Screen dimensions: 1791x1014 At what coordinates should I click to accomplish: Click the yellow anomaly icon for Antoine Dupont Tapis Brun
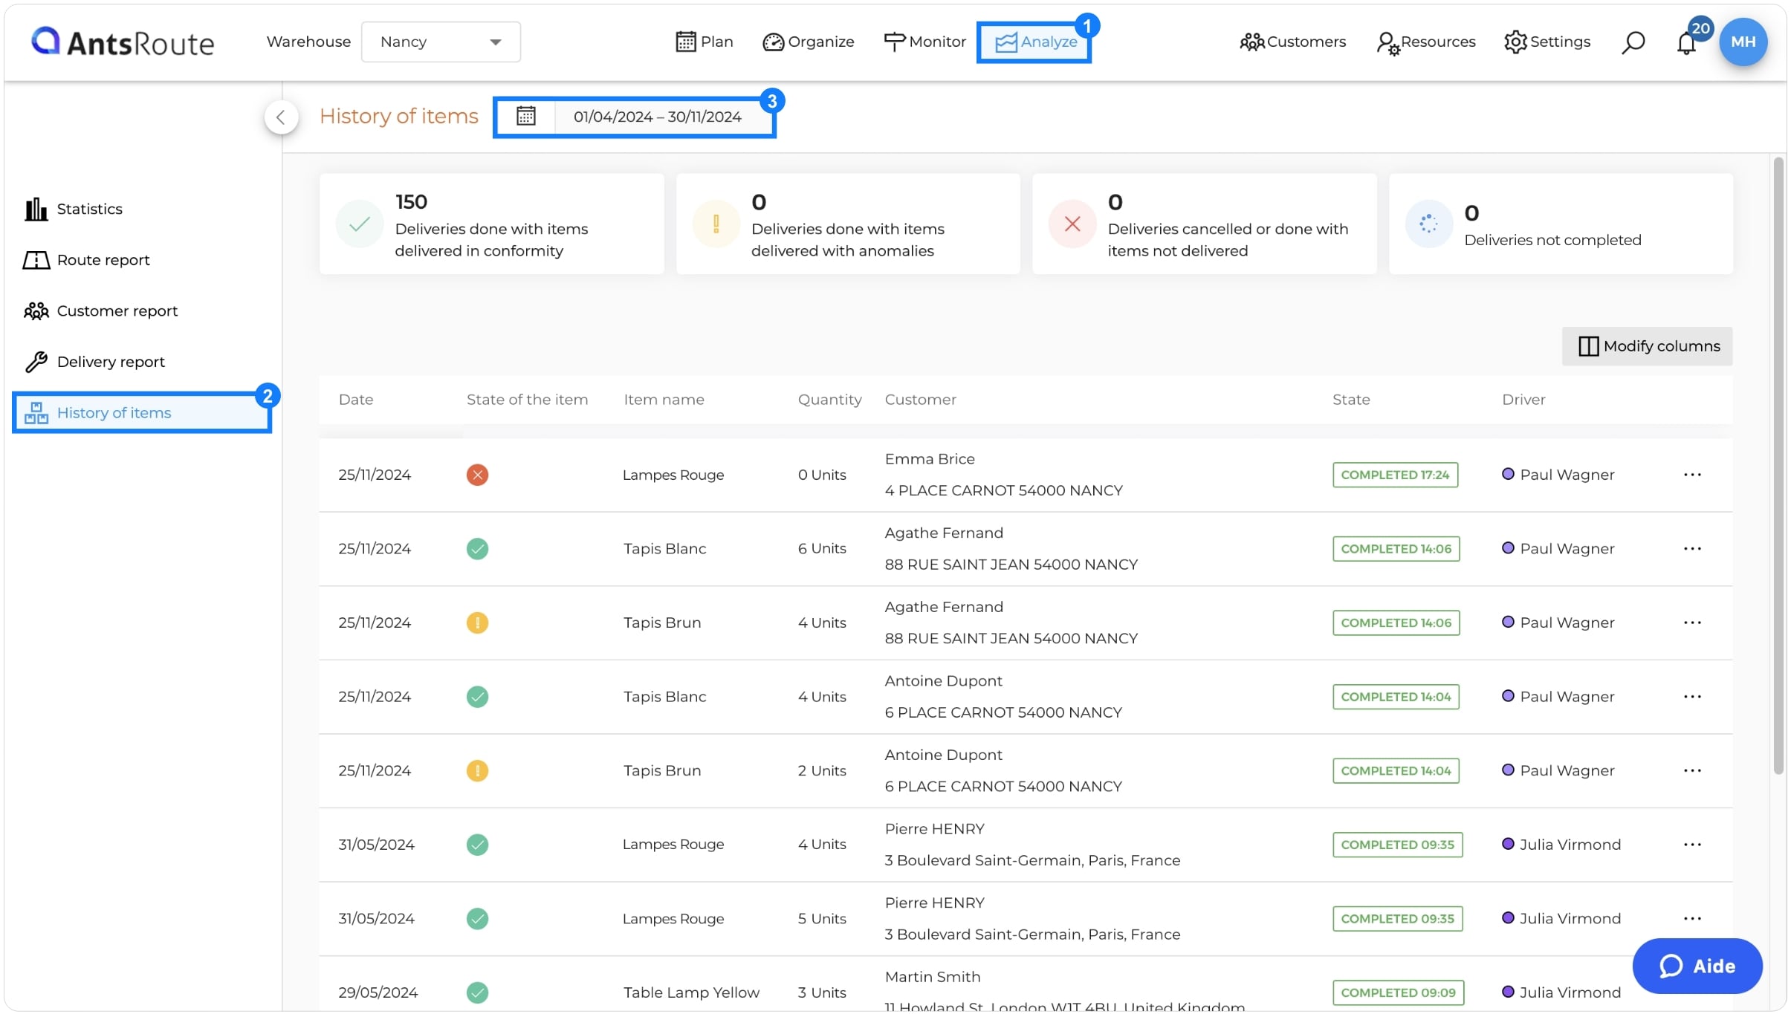pyautogui.click(x=477, y=770)
